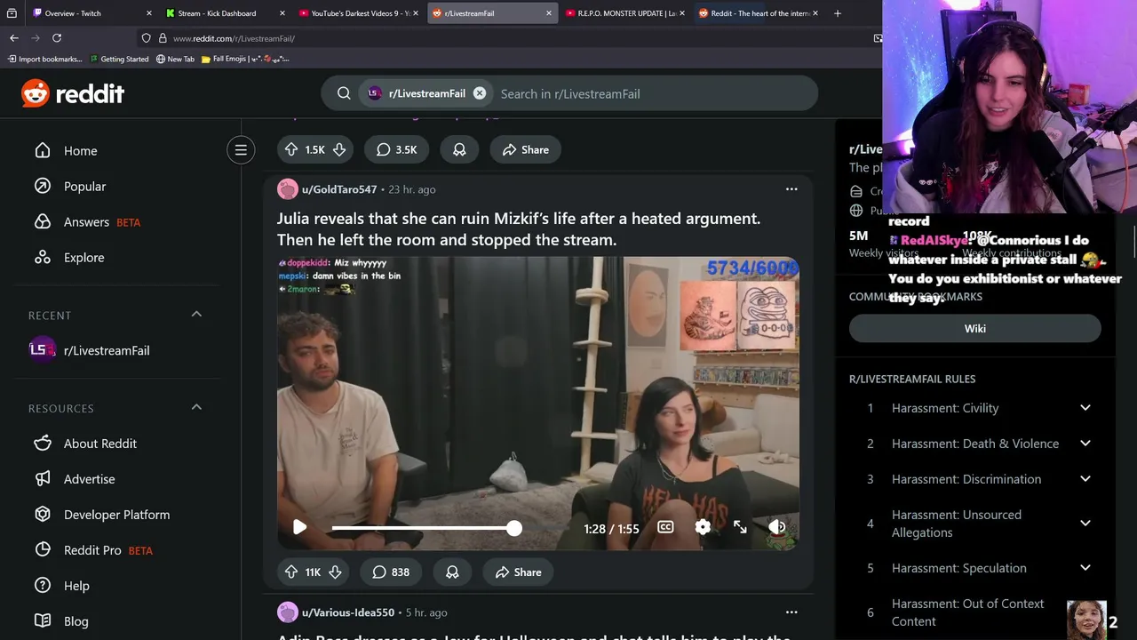Open u/Various-Idea550 profile
Image resolution: width=1137 pixels, height=640 pixels.
click(x=348, y=612)
